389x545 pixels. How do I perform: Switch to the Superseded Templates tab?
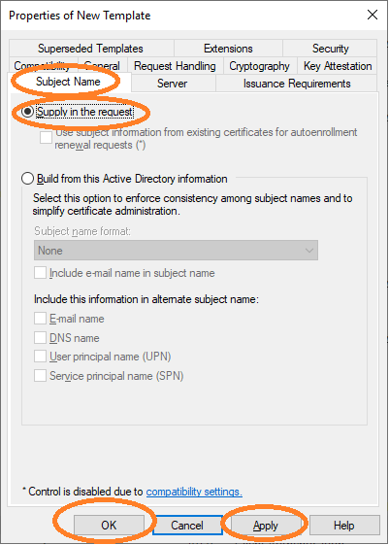click(91, 49)
